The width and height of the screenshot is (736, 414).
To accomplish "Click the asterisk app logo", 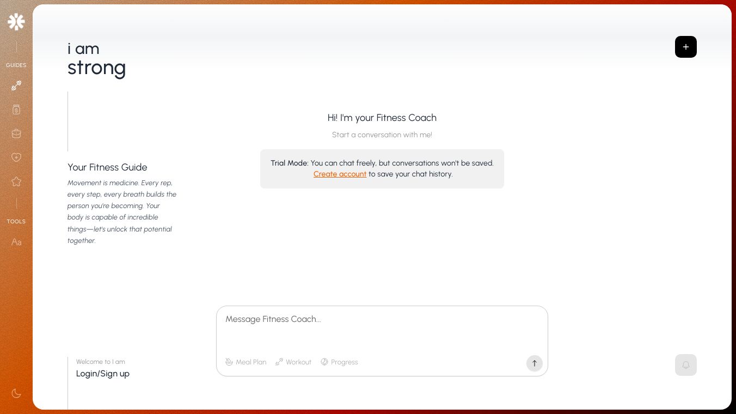I will click(x=16, y=22).
